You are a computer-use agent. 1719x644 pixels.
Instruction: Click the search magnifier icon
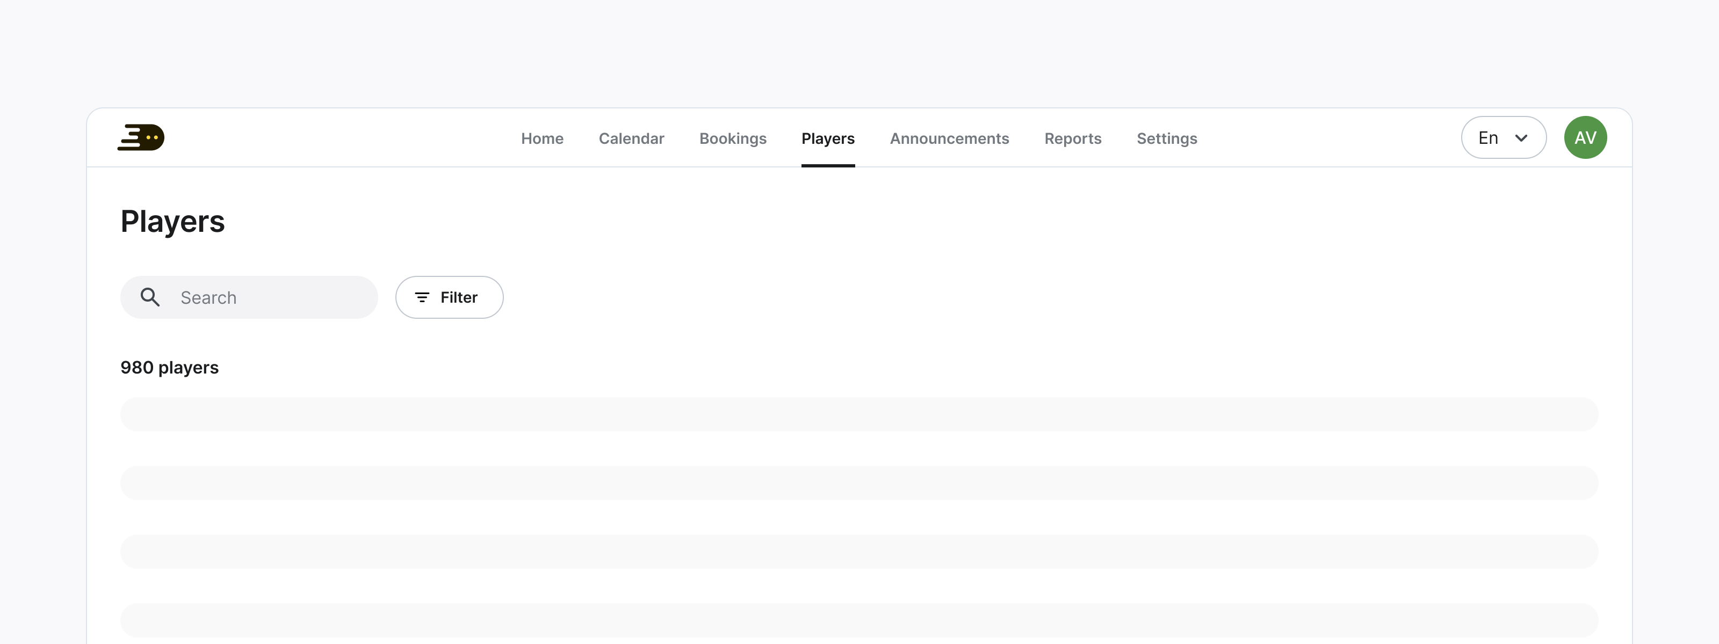(150, 297)
